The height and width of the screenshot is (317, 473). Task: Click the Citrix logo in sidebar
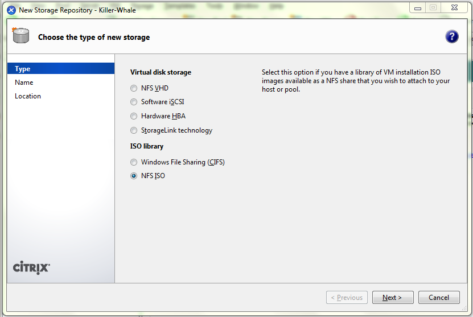click(x=31, y=267)
